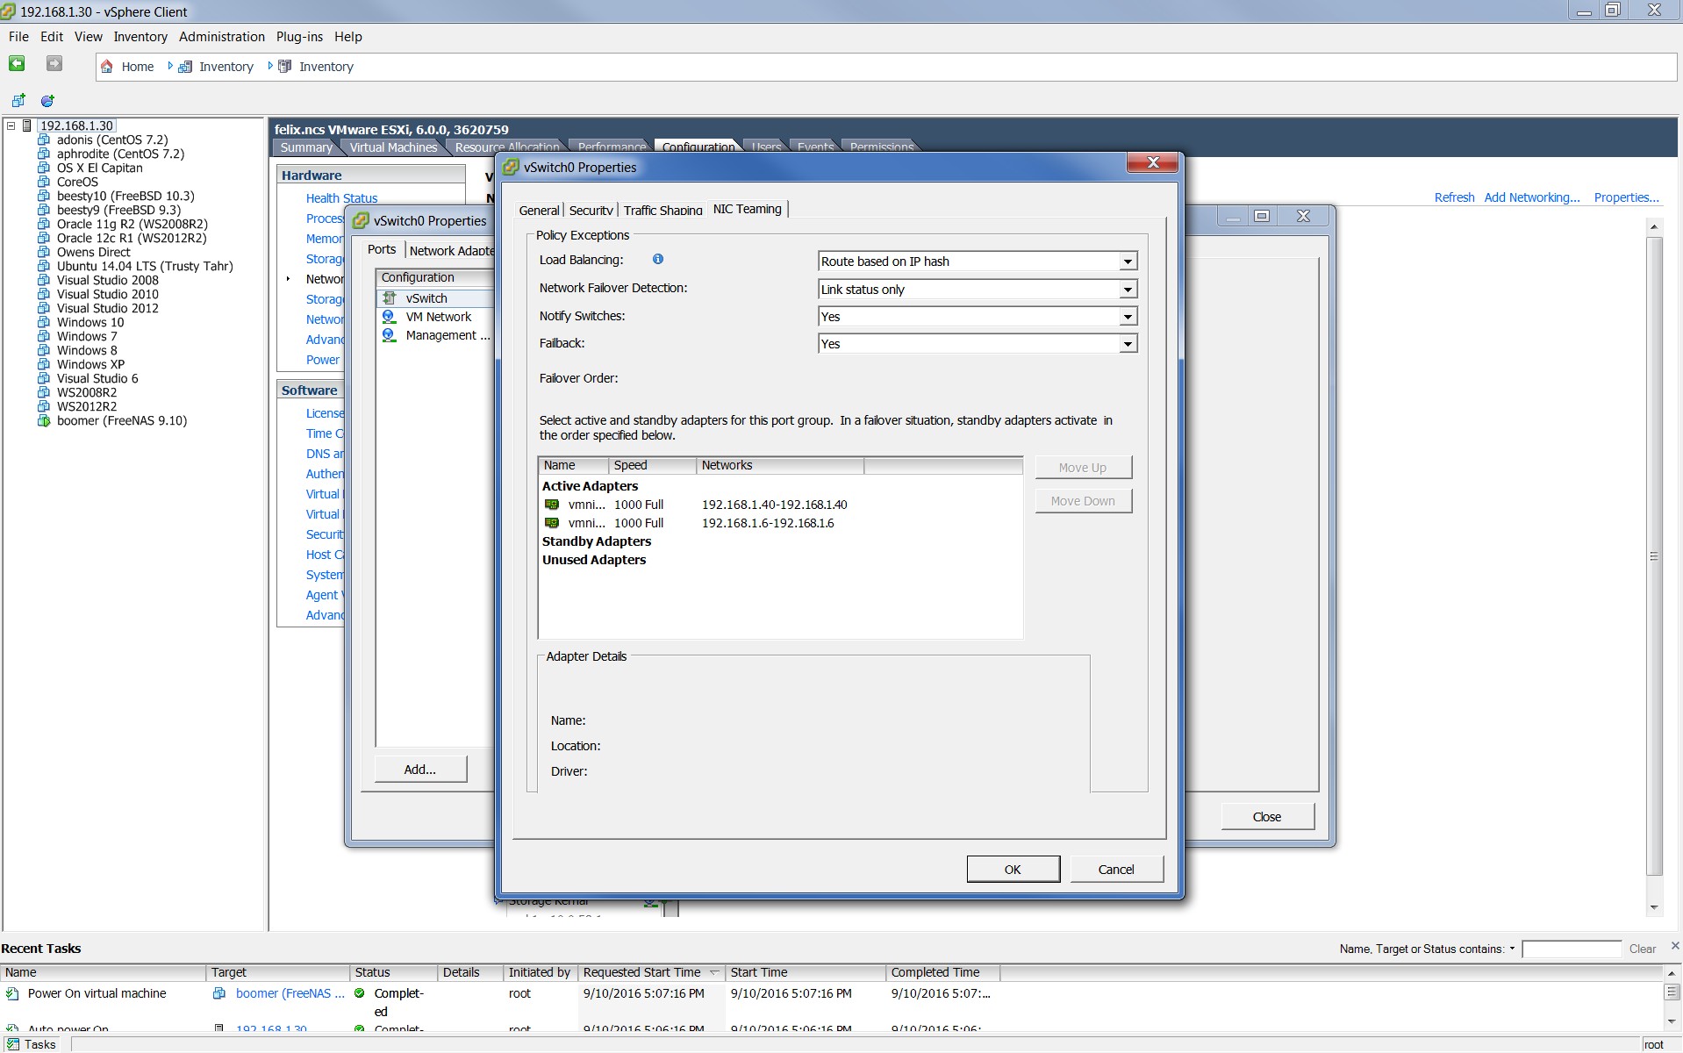Click the Windows 10 VM icon

point(44,322)
